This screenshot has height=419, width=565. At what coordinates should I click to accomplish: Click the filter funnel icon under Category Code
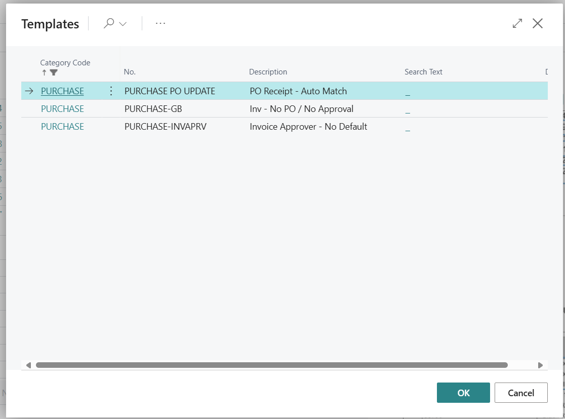54,72
